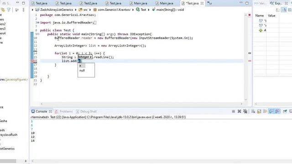The image size is (292, 164).
Task: Close the Expressions view tab
Action: pos(286,3)
